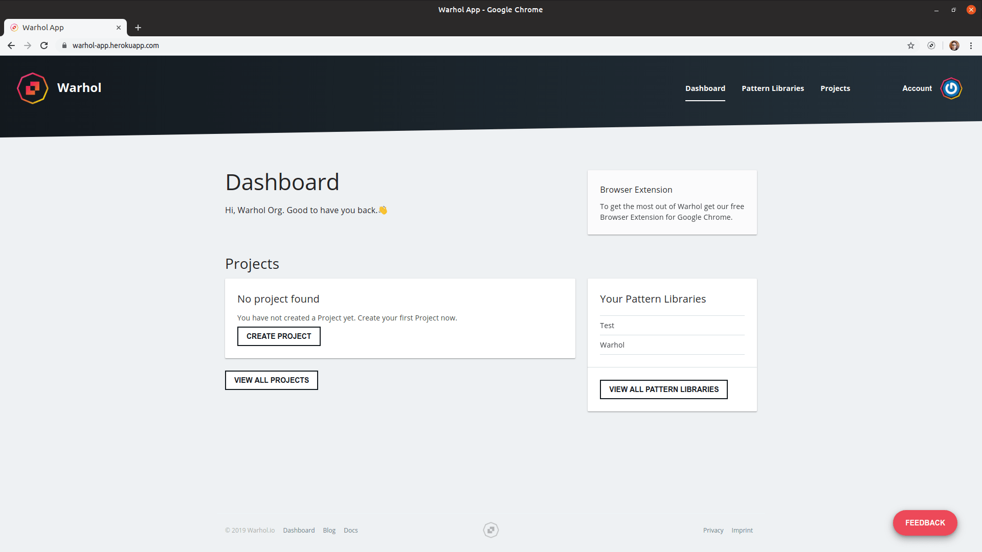Close the Warhol App tab

(119, 28)
